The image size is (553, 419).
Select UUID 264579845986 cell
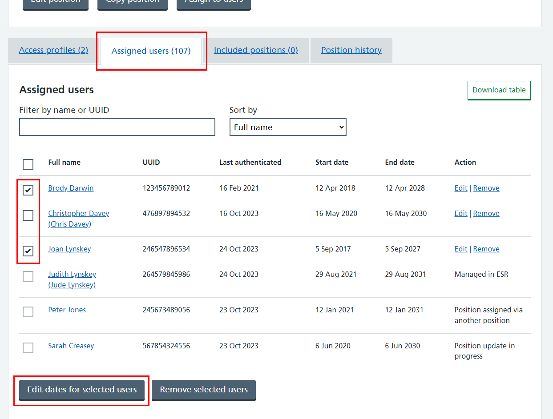click(x=166, y=274)
